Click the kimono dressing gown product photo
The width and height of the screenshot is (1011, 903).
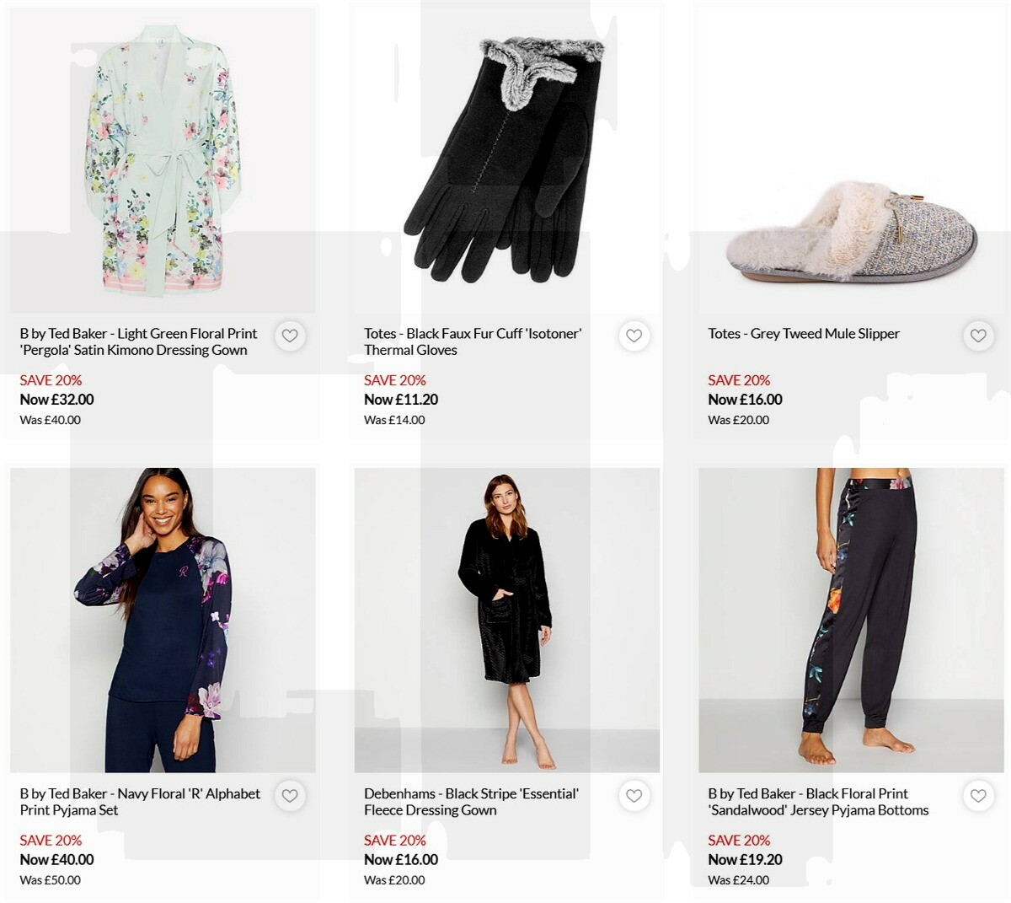162,160
